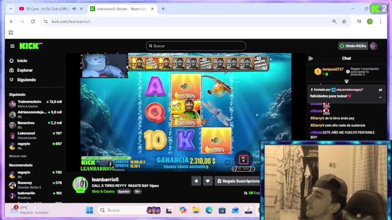Close the leanbarrio5 Stream tab
392x220 pixels.
tap(153, 9)
